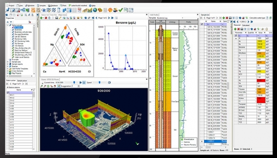
Task: Expand the Map Projects tree node
Action: [8, 73]
